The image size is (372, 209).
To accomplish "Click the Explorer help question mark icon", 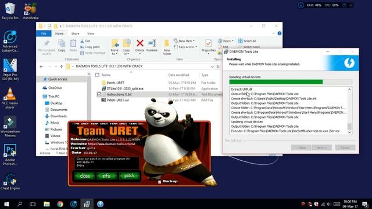I will [279, 34].
